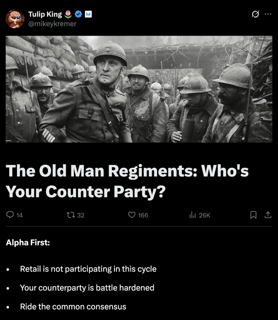Open the view analytics bar chart icon
278x320 pixels.
pos(192,215)
